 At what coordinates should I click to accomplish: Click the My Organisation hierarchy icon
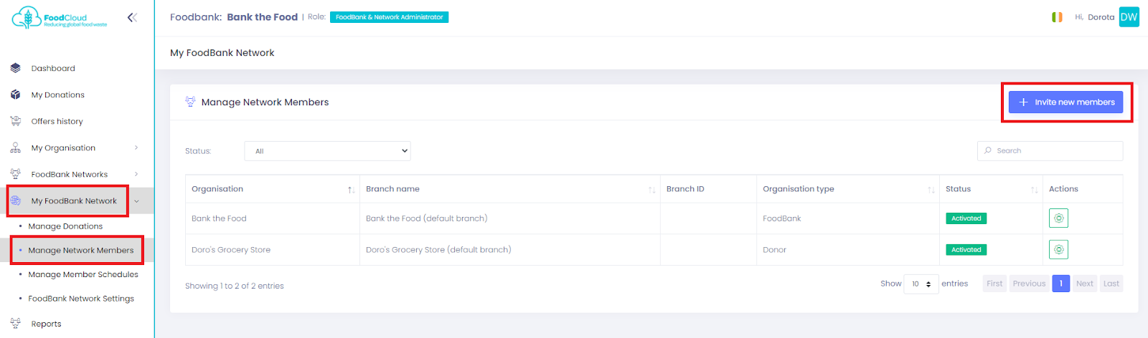click(15, 148)
